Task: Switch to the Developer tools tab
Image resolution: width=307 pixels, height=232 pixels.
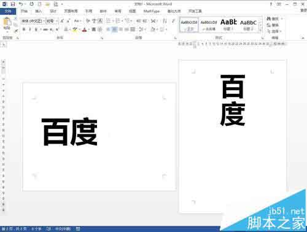Action: pyautogui.click(x=195, y=11)
